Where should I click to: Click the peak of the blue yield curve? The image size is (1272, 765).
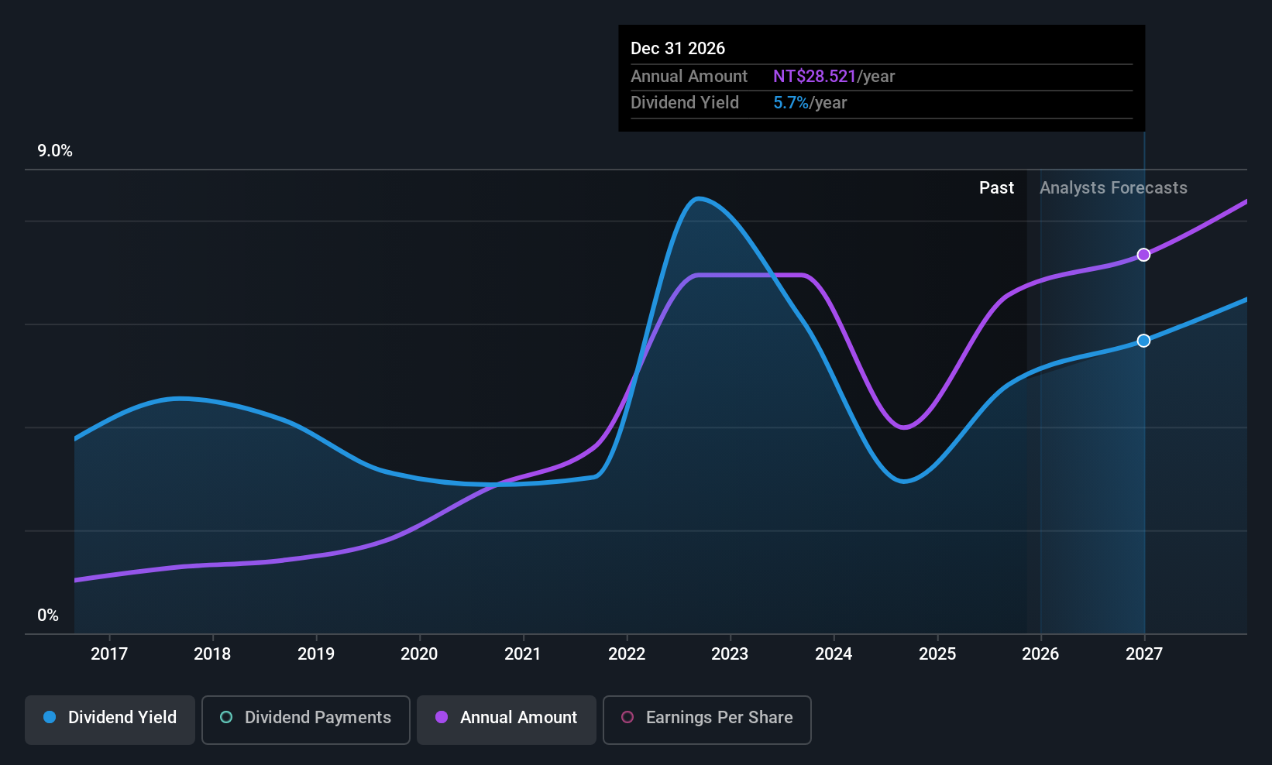(x=700, y=200)
